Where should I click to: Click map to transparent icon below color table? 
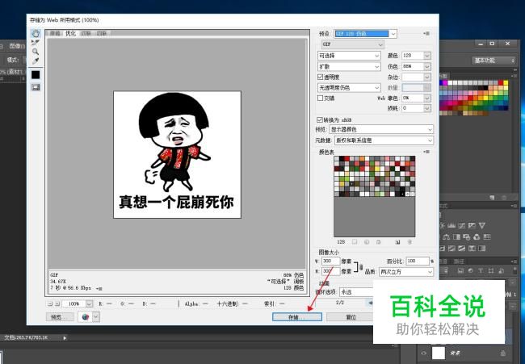point(355,242)
